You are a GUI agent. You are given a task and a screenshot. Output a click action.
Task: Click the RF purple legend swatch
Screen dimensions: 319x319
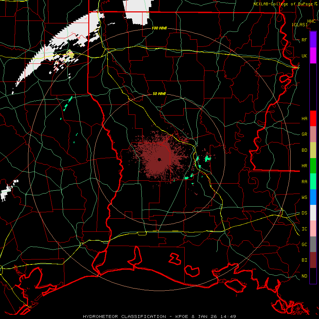[313, 40]
